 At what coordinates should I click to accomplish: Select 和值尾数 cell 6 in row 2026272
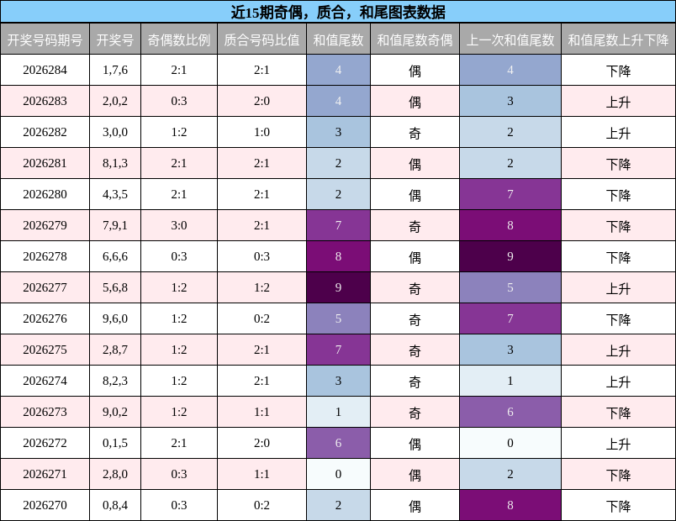(x=339, y=443)
